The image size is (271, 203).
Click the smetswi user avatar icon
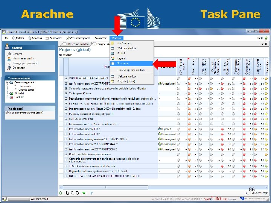click(x=7, y=47)
